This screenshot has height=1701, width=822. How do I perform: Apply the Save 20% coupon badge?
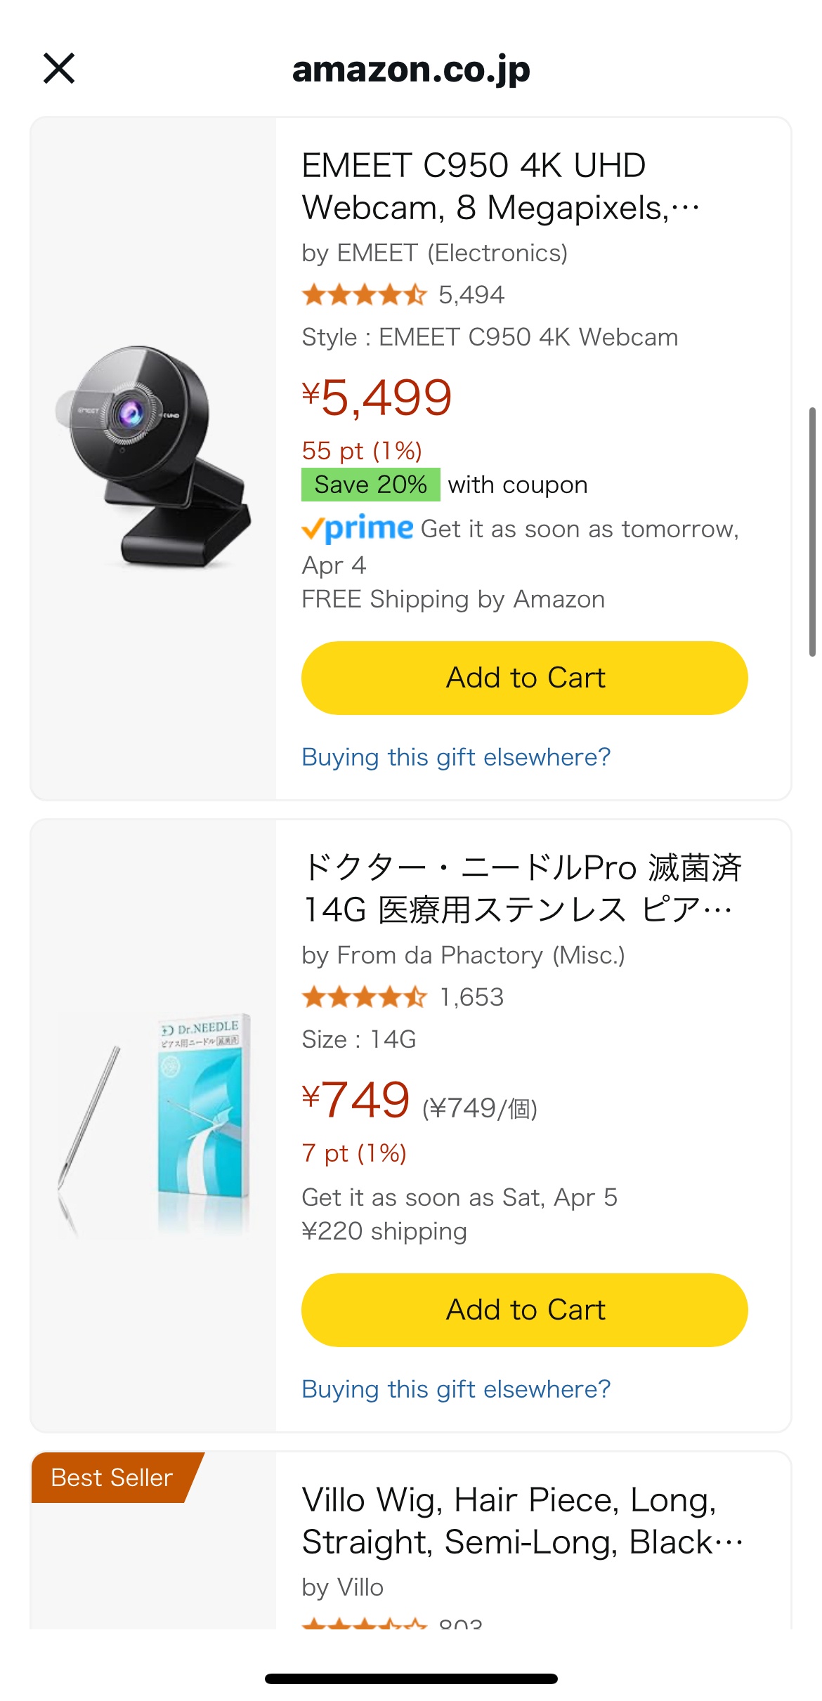pyautogui.click(x=370, y=485)
